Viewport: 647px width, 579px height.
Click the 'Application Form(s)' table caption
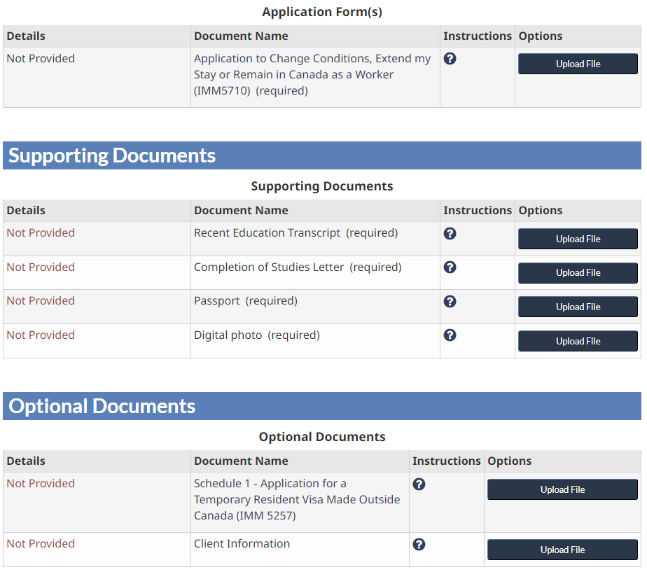(x=322, y=12)
